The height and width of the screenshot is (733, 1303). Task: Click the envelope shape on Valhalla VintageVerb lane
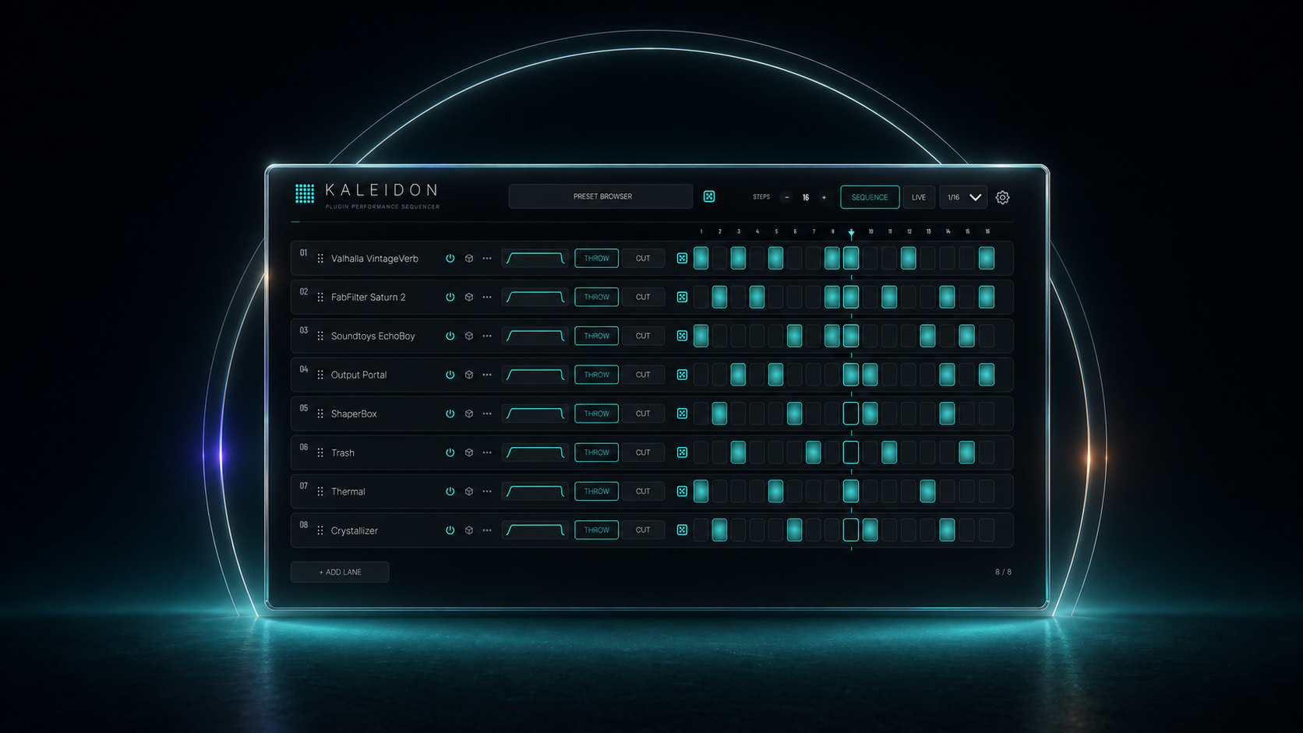(x=535, y=258)
